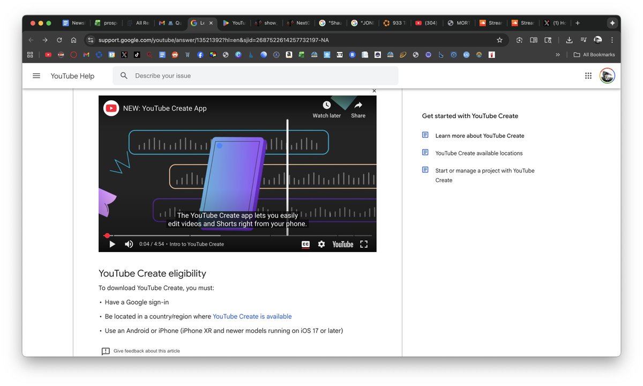Open the Google apps grid
The width and height of the screenshot is (643, 386).
588,76
